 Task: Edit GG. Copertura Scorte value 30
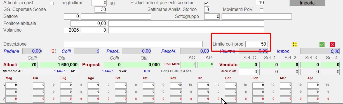coord(101,10)
